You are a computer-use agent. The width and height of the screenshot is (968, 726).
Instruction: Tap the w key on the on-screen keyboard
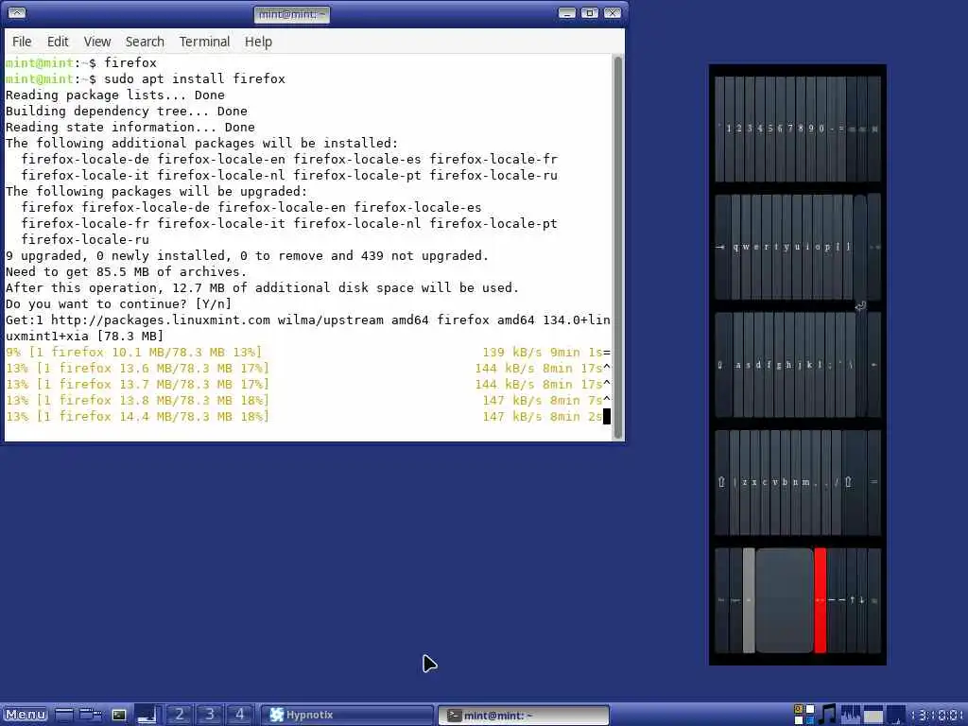[746, 247]
